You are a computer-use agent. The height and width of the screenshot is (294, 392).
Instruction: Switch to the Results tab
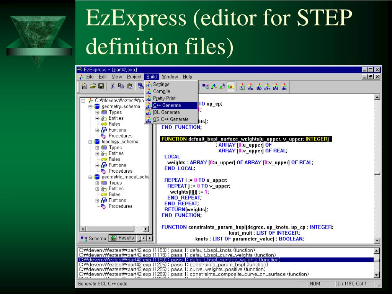(122, 238)
